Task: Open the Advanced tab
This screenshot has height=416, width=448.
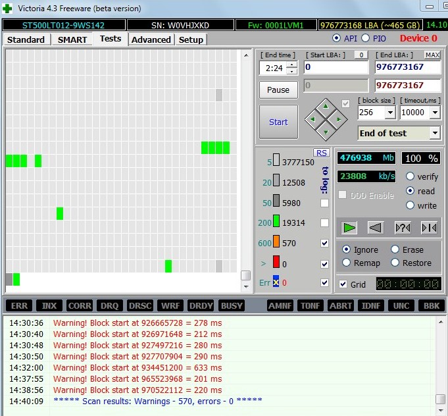Action: [x=151, y=39]
